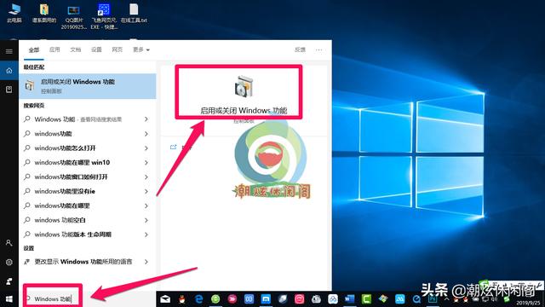This screenshot has width=545, height=307.
Task: Open best match 启用或关闭 Windows 功能
Action: pos(88,85)
